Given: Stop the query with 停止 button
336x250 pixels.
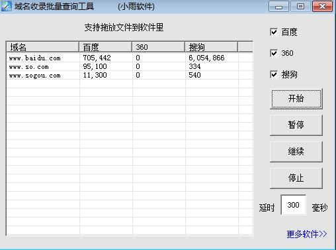Looking at the screenshot, I should tap(296, 178).
